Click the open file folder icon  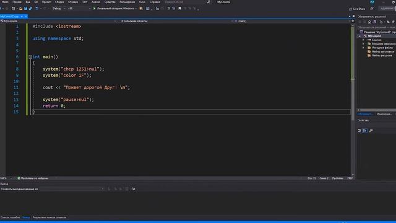pos(20,8)
